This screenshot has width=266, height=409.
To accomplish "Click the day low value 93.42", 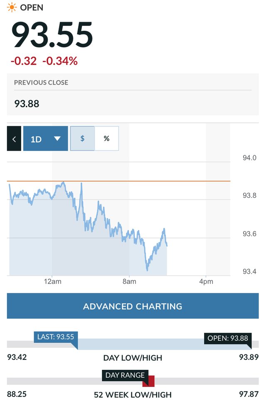I will 17,357.
